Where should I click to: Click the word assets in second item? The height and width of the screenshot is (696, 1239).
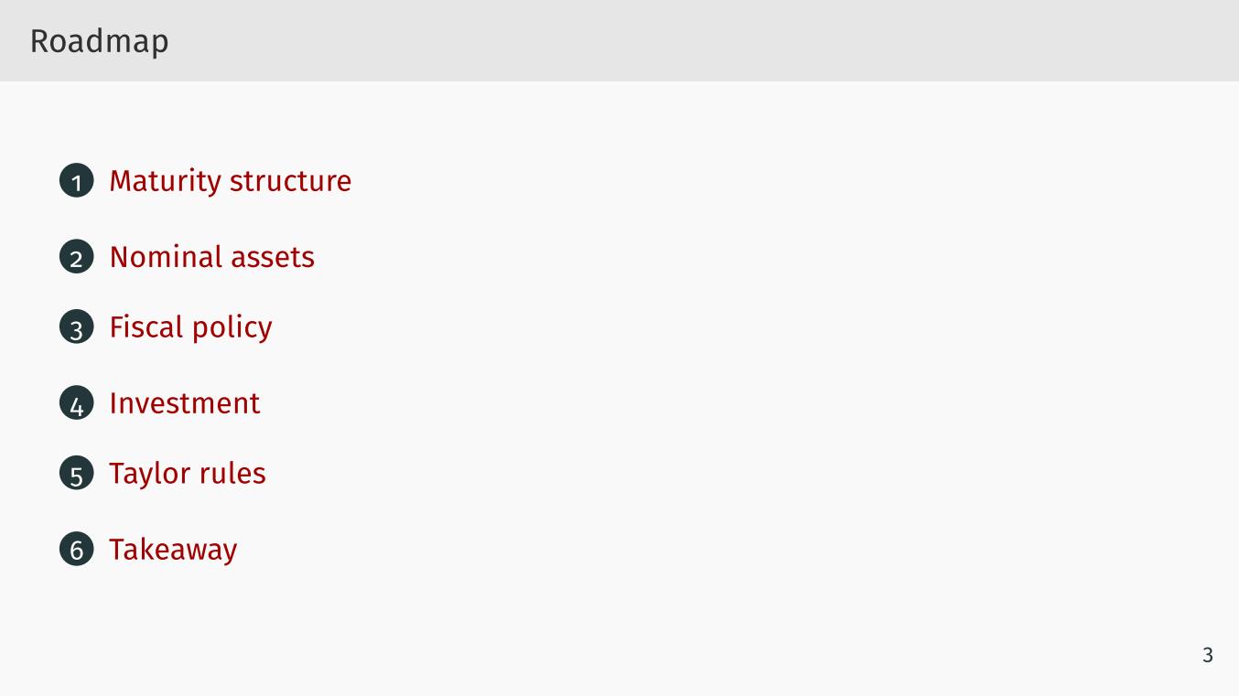pyautogui.click(x=273, y=258)
